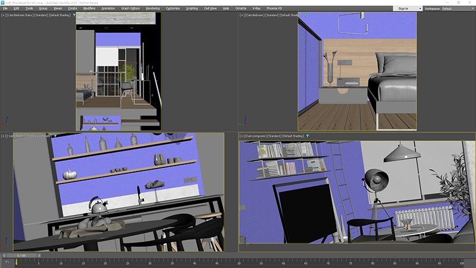
Task: Open Standard label in Cam Bedroom Stairs viewport
Action: click(x=41, y=15)
